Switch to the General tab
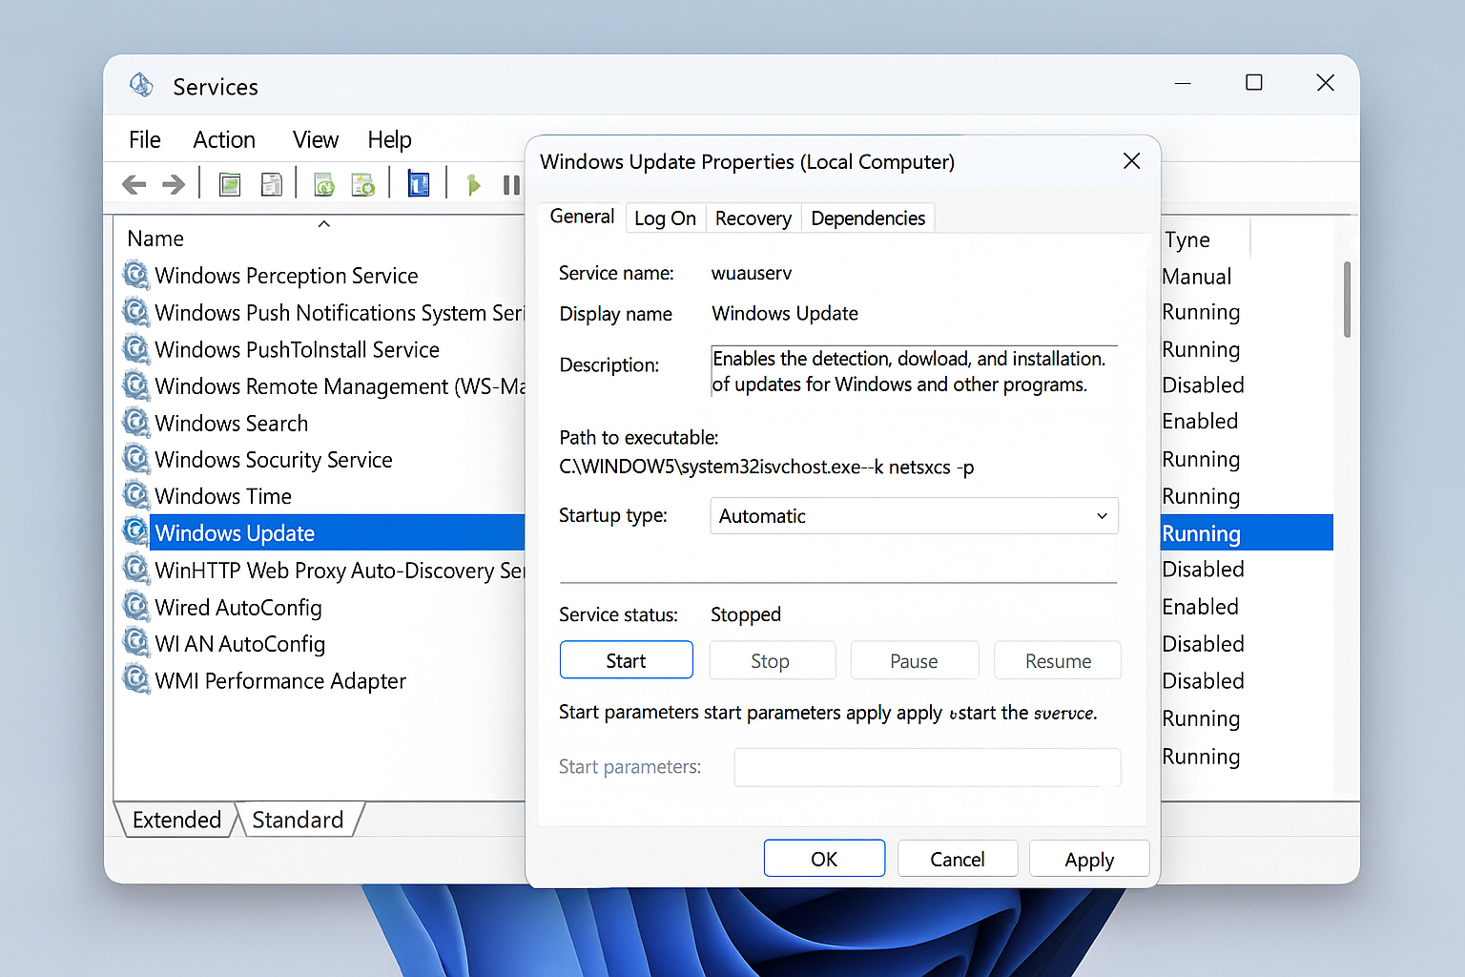The image size is (1465, 977). (582, 217)
